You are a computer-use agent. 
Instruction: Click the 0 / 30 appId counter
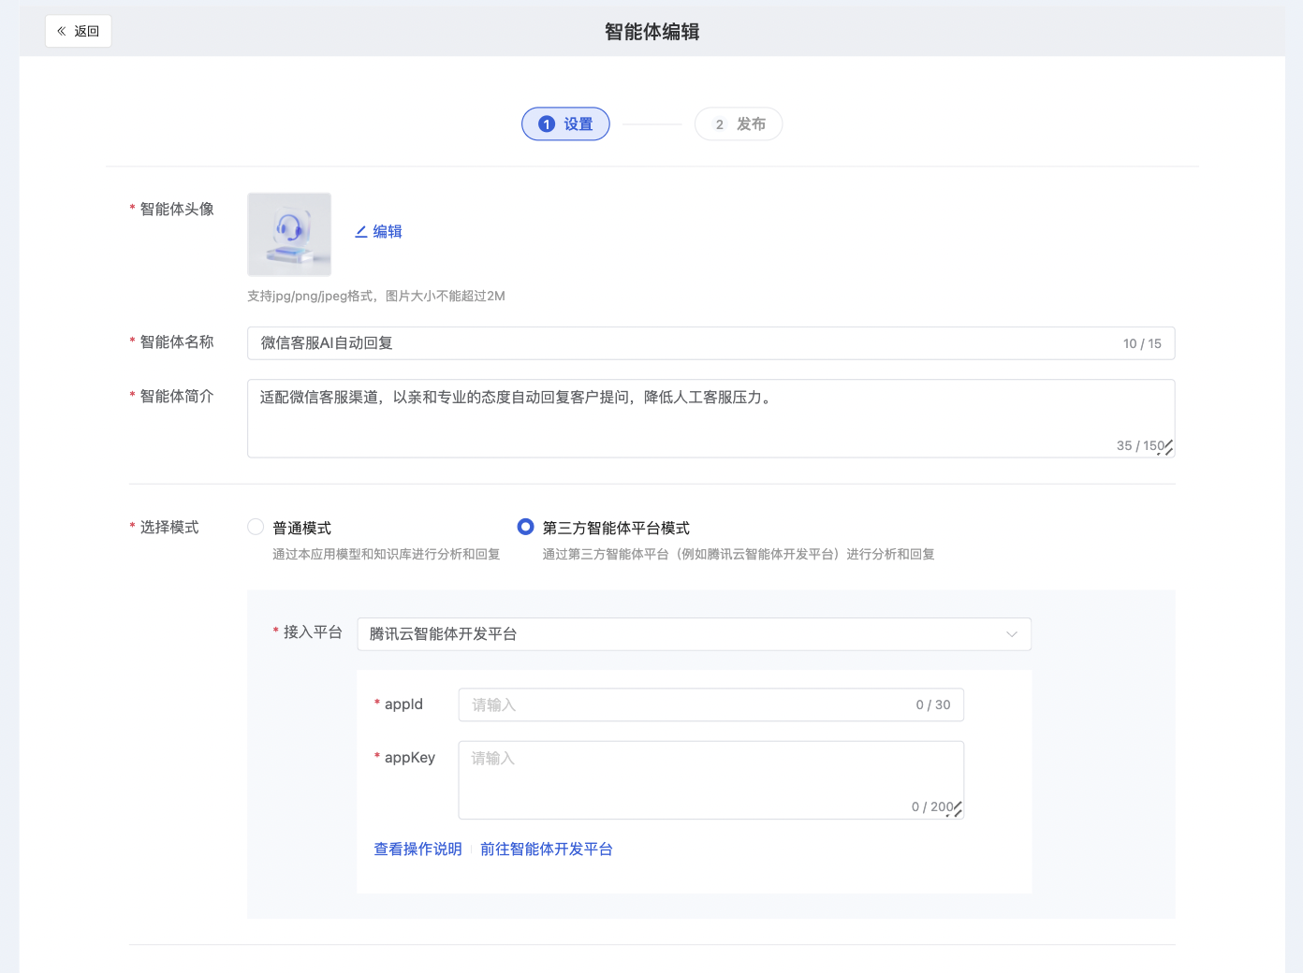coord(933,704)
